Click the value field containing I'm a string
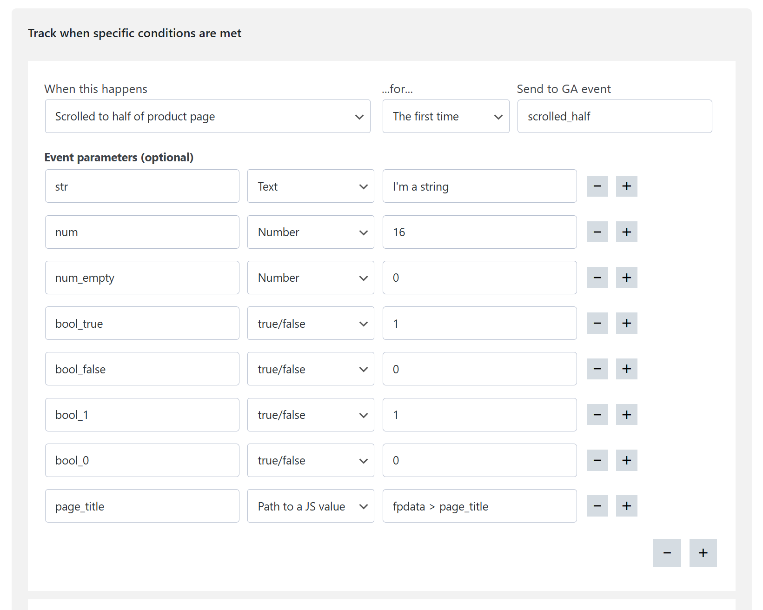 click(x=479, y=186)
